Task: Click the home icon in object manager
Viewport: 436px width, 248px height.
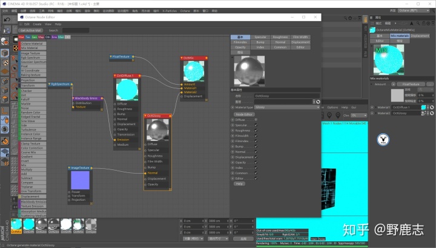Action: coord(350,18)
